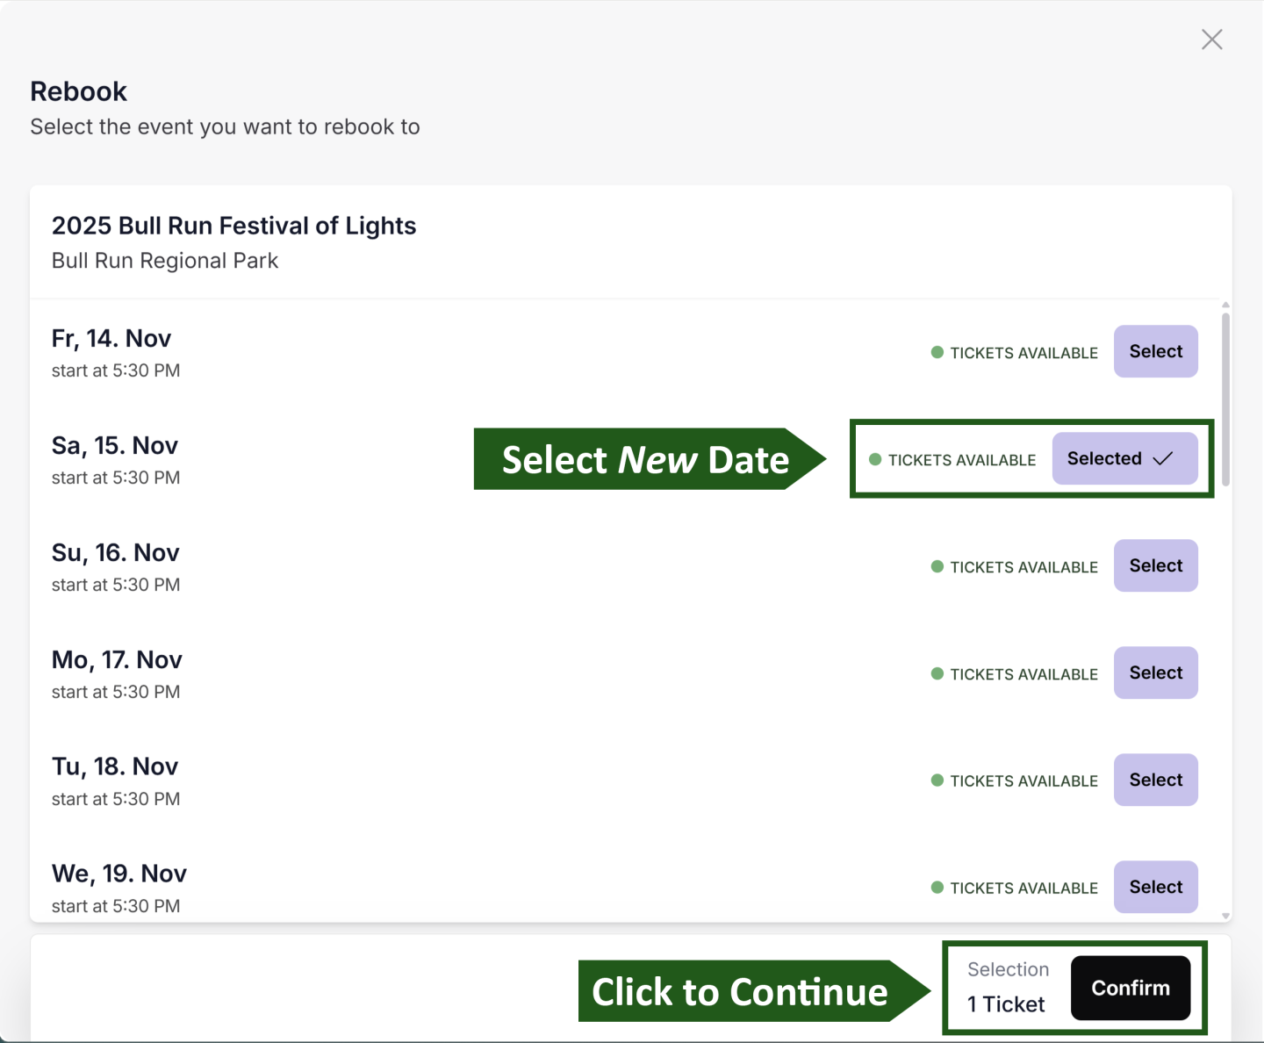Select tickets for Fr, 14. Nov
This screenshot has height=1043, width=1264.
pyautogui.click(x=1155, y=351)
